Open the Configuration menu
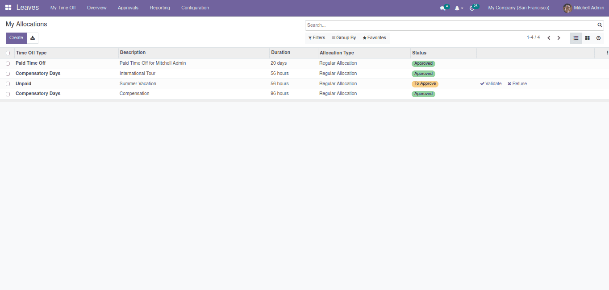The width and height of the screenshot is (609, 290). coord(195,8)
